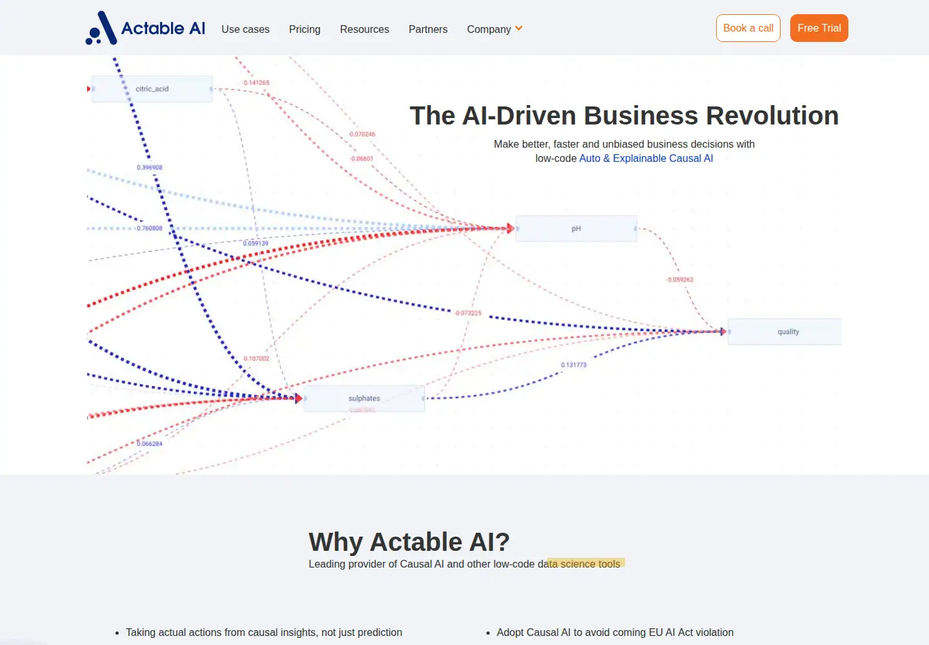Click the heading "The AI-Driven Business Revolution"
Viewport: 929px width, 645px height.
(x=624, y=115)
